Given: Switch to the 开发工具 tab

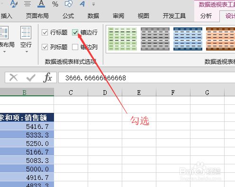Looking at the screenshot, I should coord(174,16).
